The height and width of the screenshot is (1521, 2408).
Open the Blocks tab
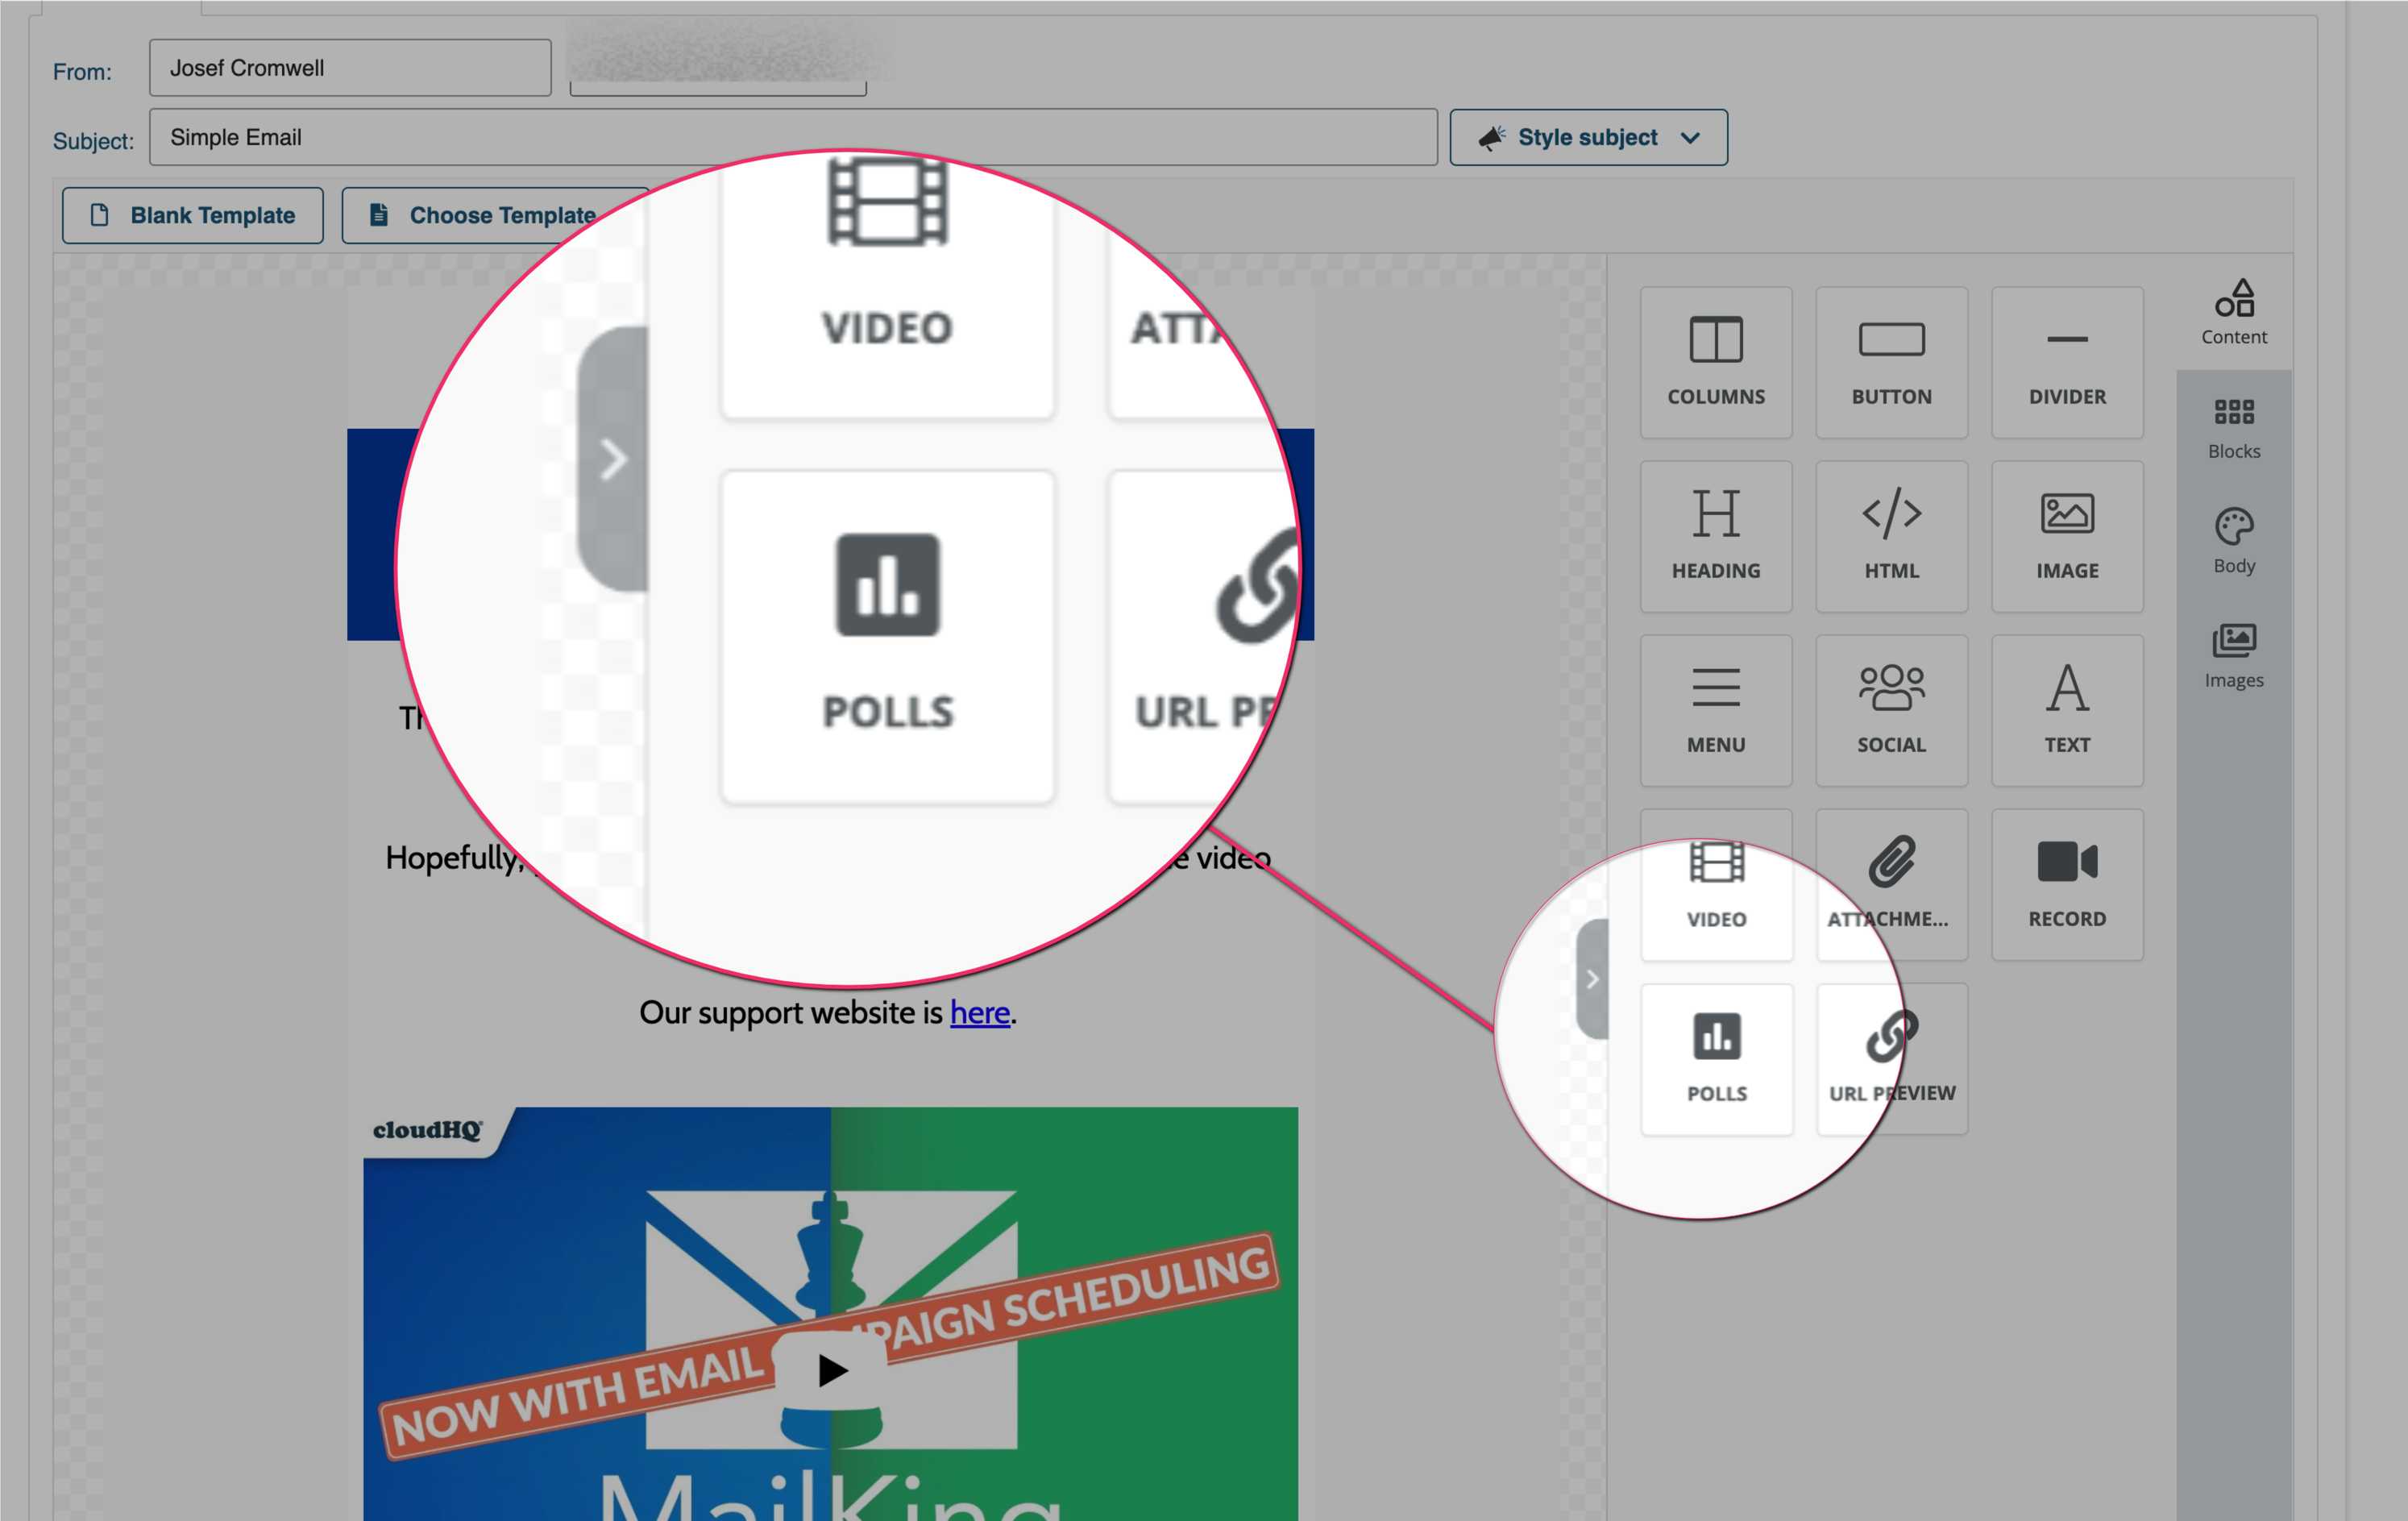click(x=2234, y=428)
